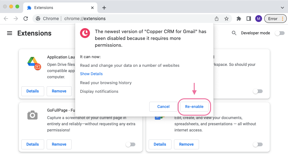Remove the GoFullPage extension
This screenshot has width=288, height=154.
tap(59, 144)
